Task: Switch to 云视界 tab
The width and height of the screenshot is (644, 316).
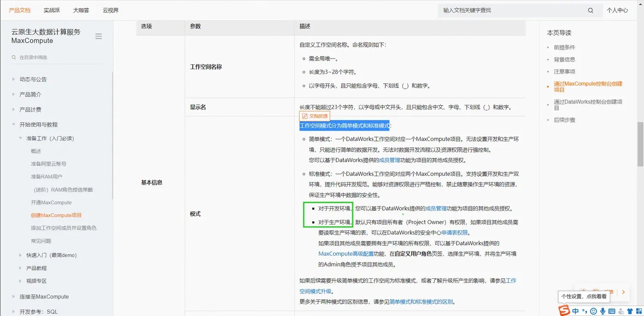Action: coord(110,10)
